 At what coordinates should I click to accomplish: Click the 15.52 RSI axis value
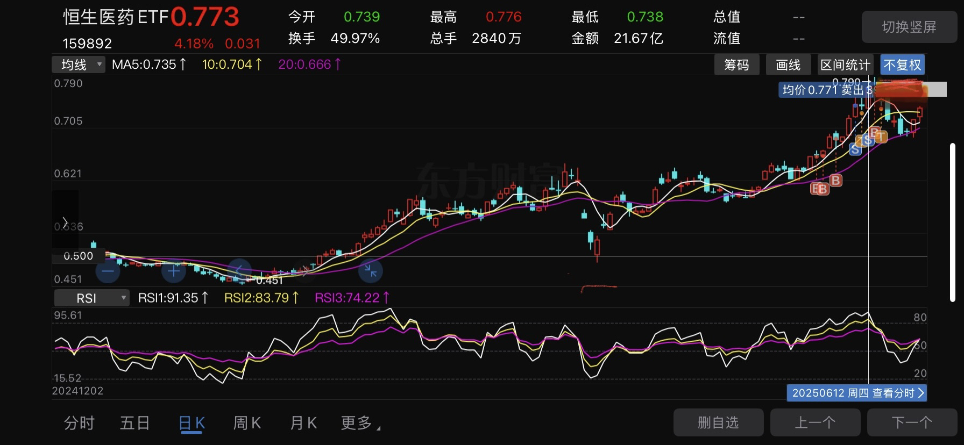pyautogui.click(x=67, y=378)
